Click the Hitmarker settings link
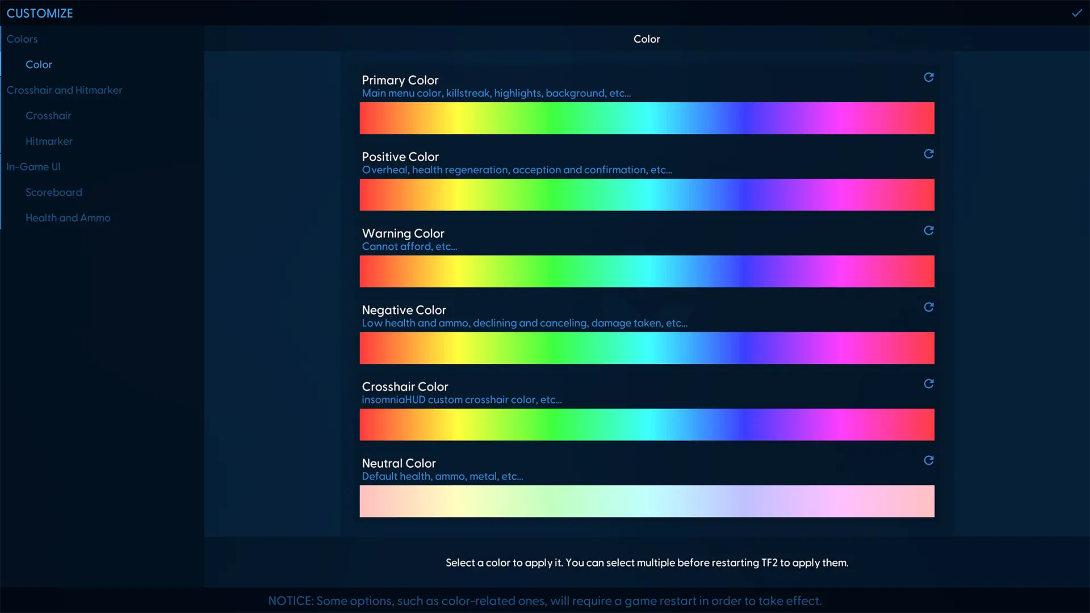Screen dimensions: 1090x613 (x=49, y=141)
